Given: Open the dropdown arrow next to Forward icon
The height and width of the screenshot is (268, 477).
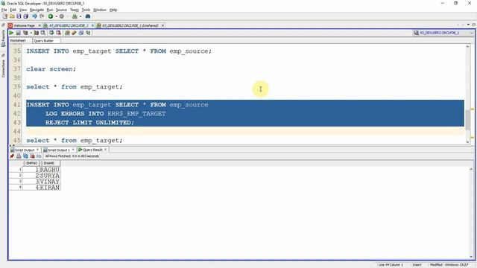Looking at the screenshot, I should [x=68, y=16].
